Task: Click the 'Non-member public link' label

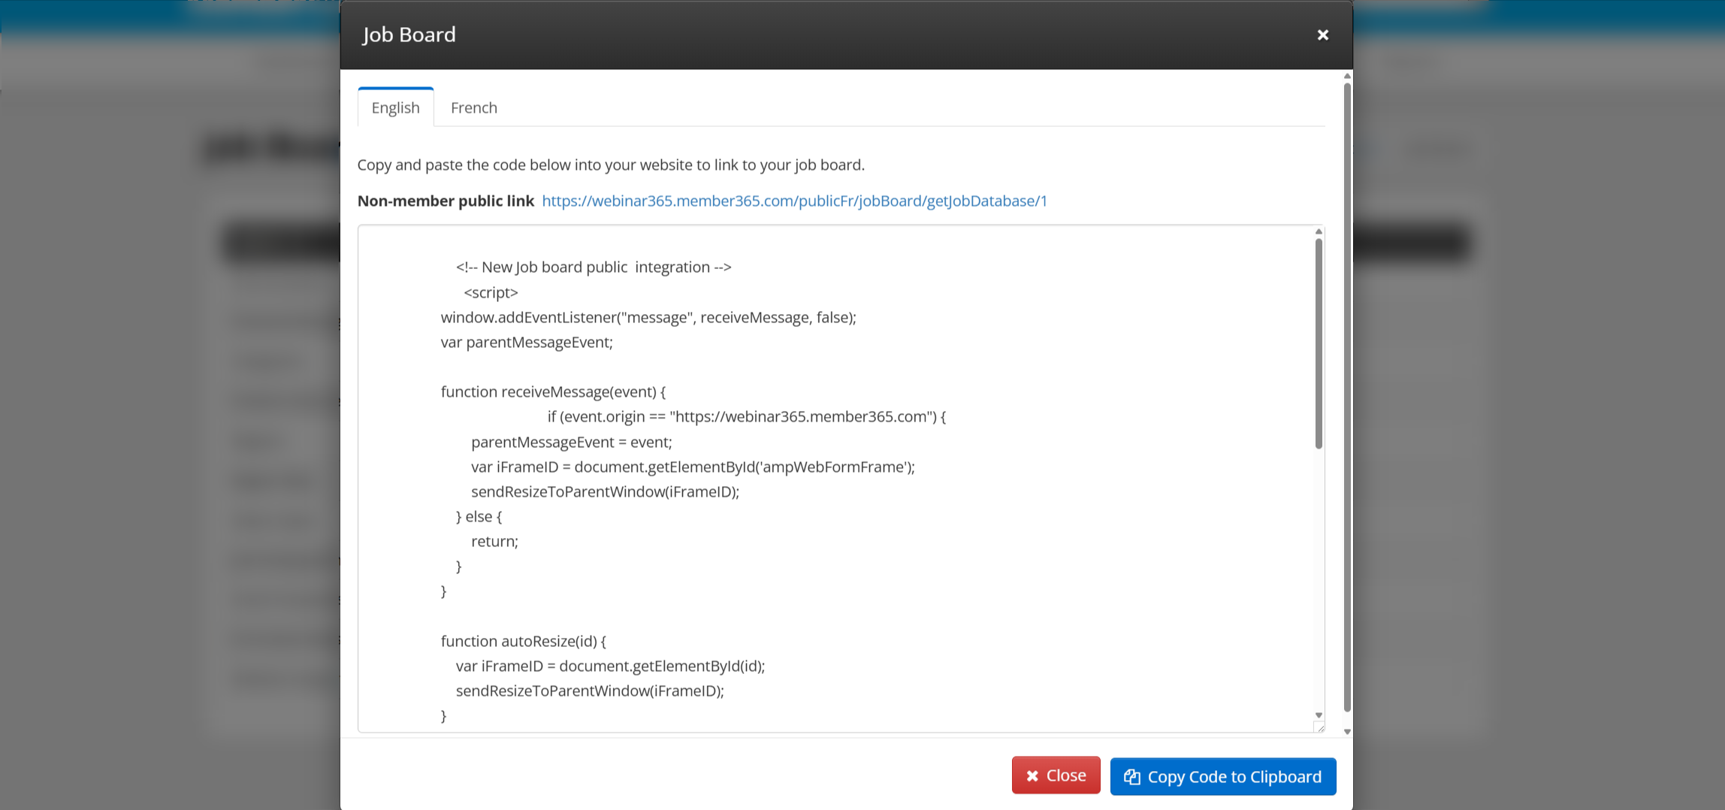Action: click(446, 201)
